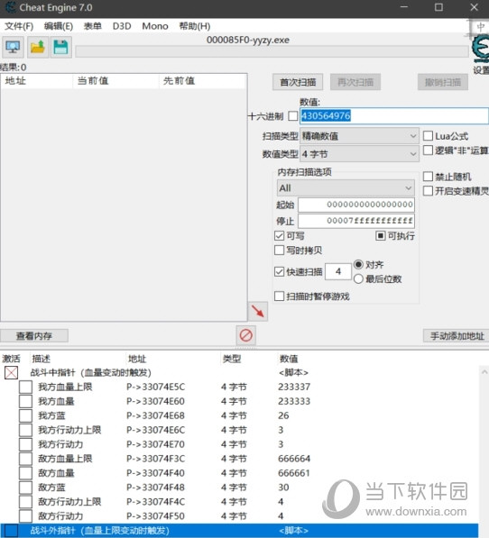Click the red arrow add-to-list icon
Screen dimensions: 489x538
click(257, 311)
